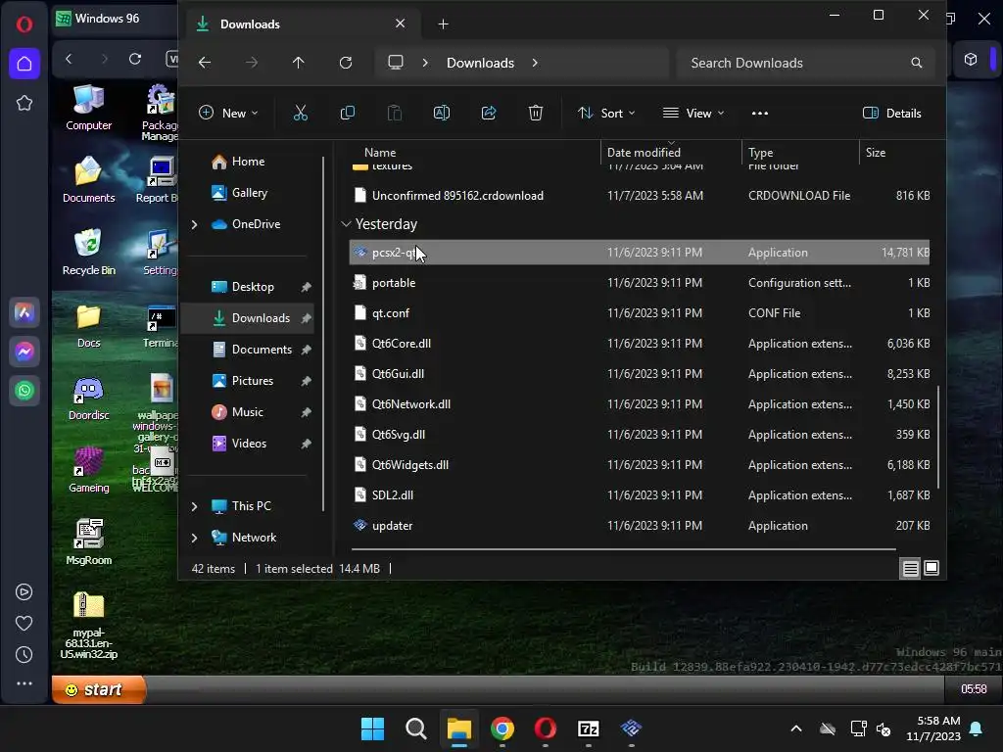Select the updater application file
1003x752 pixels.
click(x=640, y=526)
